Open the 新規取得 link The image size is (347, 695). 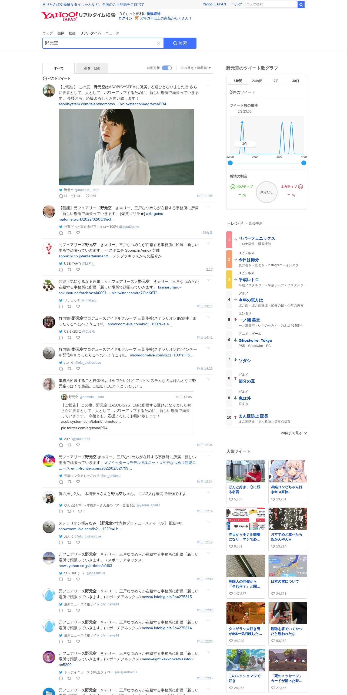(154, 14)
